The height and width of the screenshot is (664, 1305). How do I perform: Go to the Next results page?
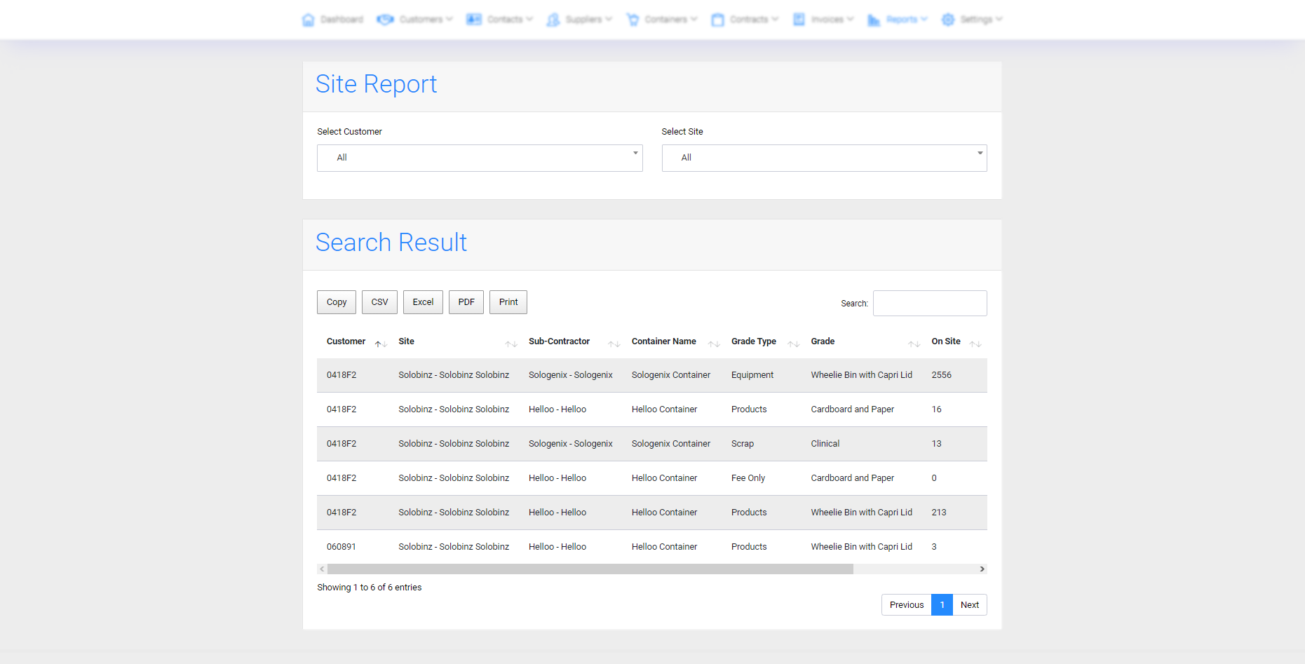coord(969,605)
